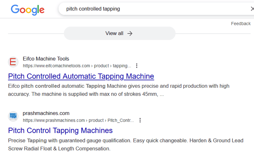This screenshot has width=254, height=159.
Task: Click the tapping breadcrumb of Eifco result
Action: pyautogui.click(x=122, y=66)
